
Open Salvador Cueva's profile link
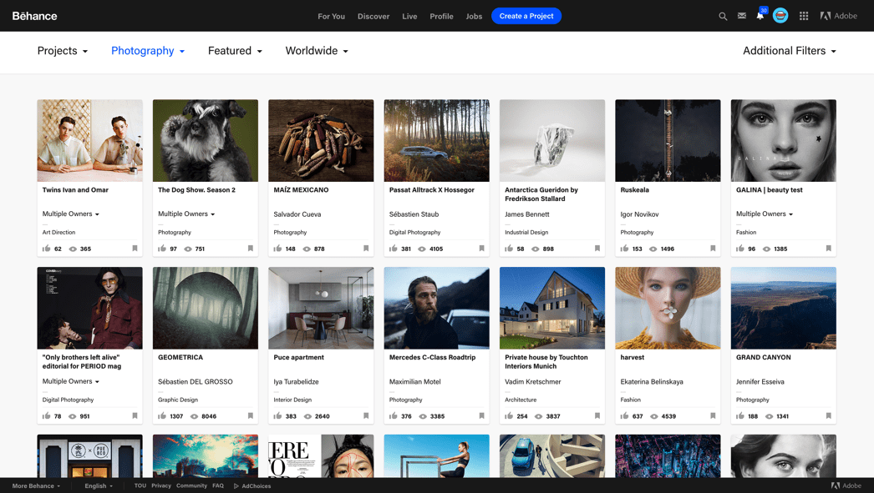coord(297,214)
